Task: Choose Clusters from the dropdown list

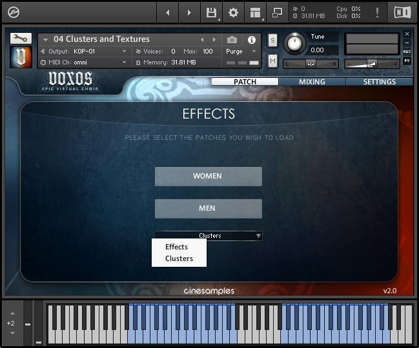Action: point(179,258)
